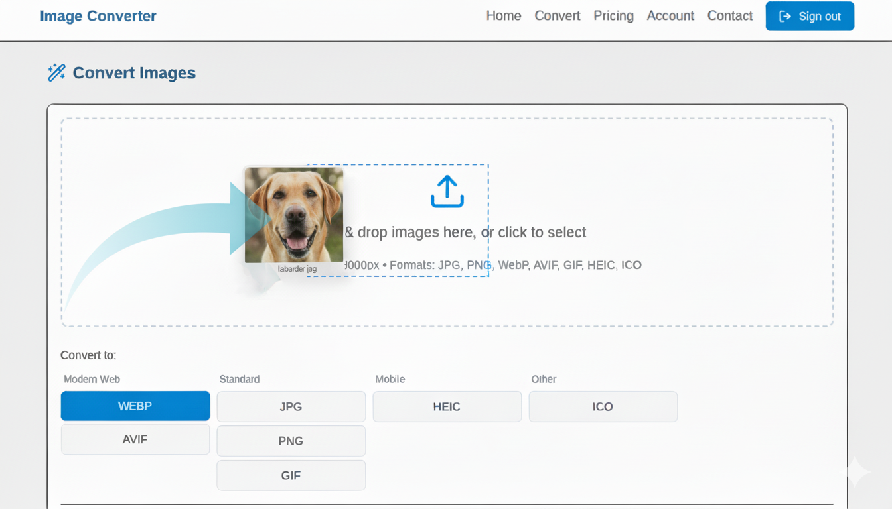This screenshot has height=509, width=892.
Task: Select AVIF as the output format
Action: pyautogui.click(x=135, y=439)
